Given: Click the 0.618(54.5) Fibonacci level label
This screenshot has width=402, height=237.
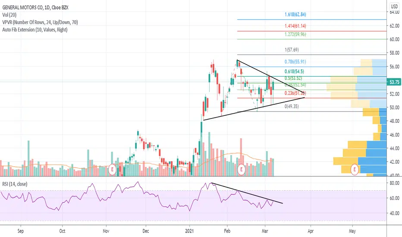Looking at the screenshot, I should point(294,72).
